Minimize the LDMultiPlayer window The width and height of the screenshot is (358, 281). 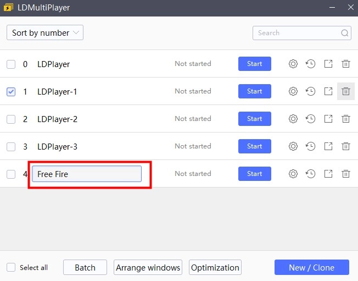click(x=332, y=8)
